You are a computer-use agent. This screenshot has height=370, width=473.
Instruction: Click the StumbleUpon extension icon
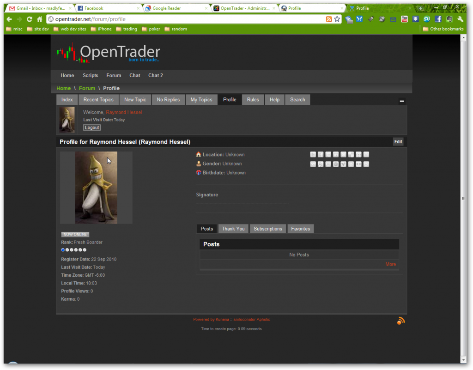(x=426, y=19)
